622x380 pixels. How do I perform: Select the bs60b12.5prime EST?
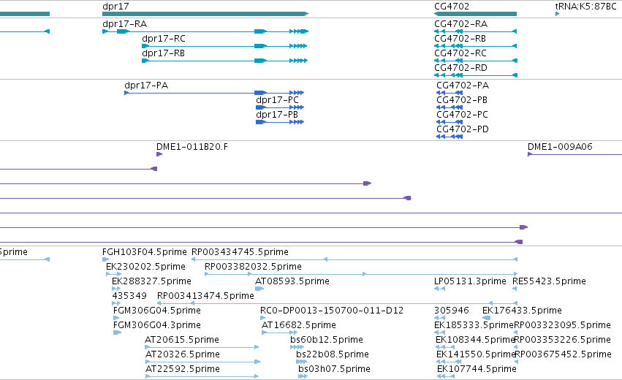(x=297, y=347)
